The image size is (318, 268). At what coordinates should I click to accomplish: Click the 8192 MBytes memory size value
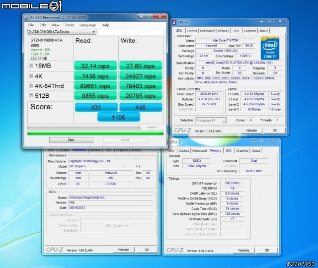[197, 166]
